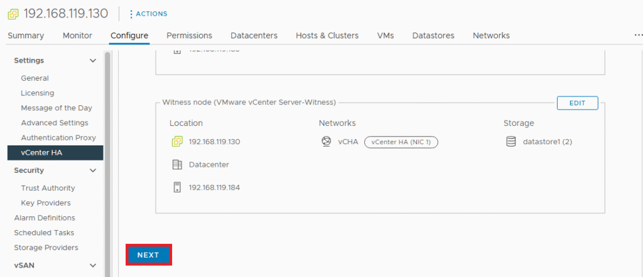This screenshot has width=643, height=277.
Task: Open the Datacenters tab
Action: (x=254, y=36)
